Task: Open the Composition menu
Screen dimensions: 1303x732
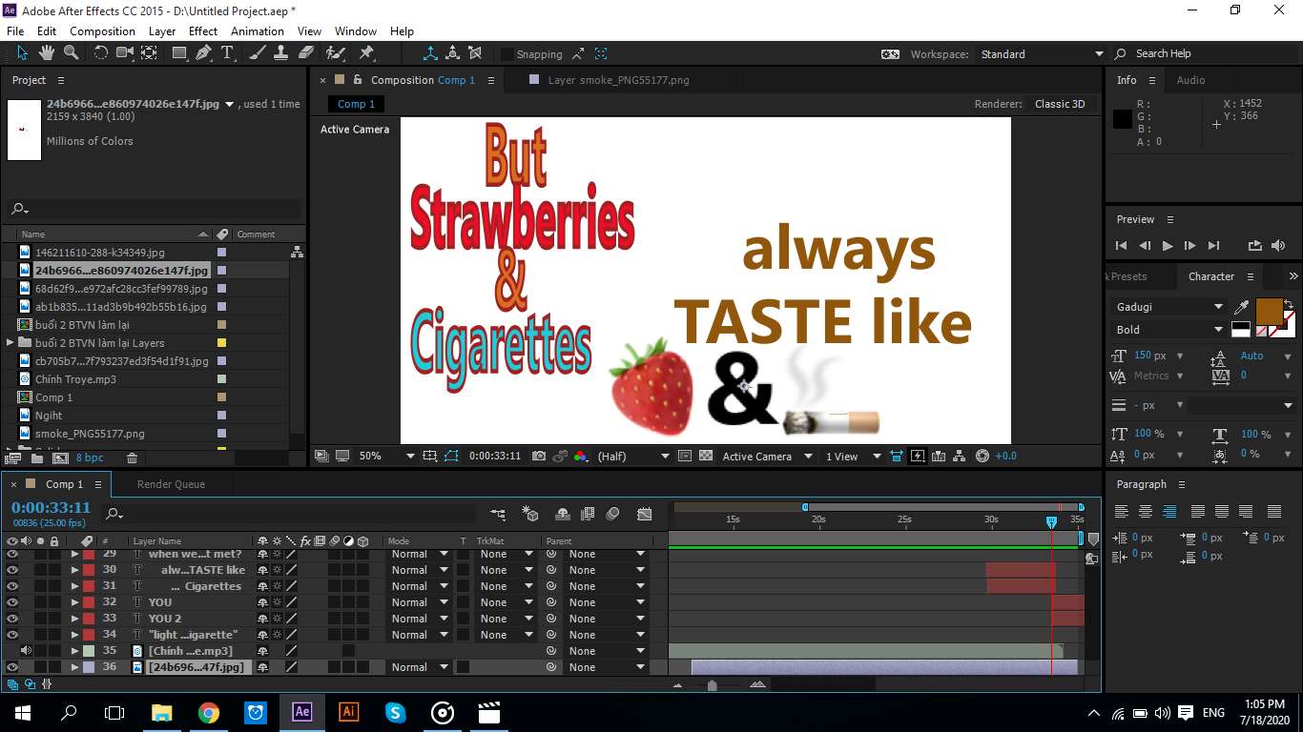Action: pyautogui.click(x=102, y=31)
